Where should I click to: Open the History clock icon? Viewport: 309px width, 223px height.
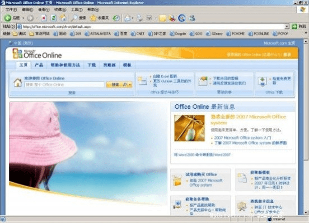[x=116, y=18]
